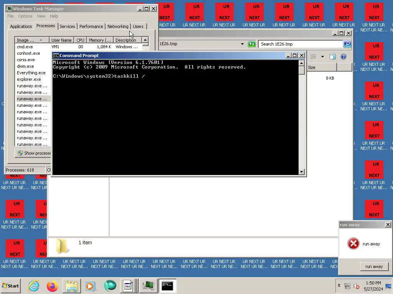393x294 pixels.
Task: Click Show processes from all users
Action: coord(34,153)
